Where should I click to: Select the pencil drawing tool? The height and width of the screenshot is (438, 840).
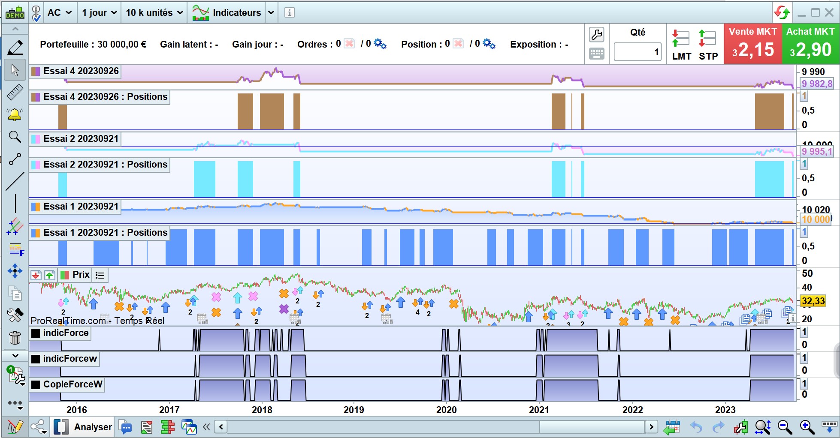pyautogui.click(x=15, y=48)
